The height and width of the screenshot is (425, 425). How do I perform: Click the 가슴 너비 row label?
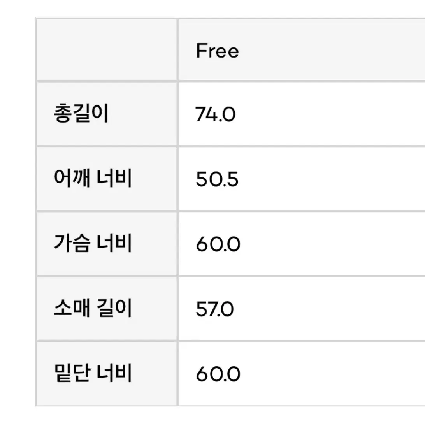pos(93,243)
